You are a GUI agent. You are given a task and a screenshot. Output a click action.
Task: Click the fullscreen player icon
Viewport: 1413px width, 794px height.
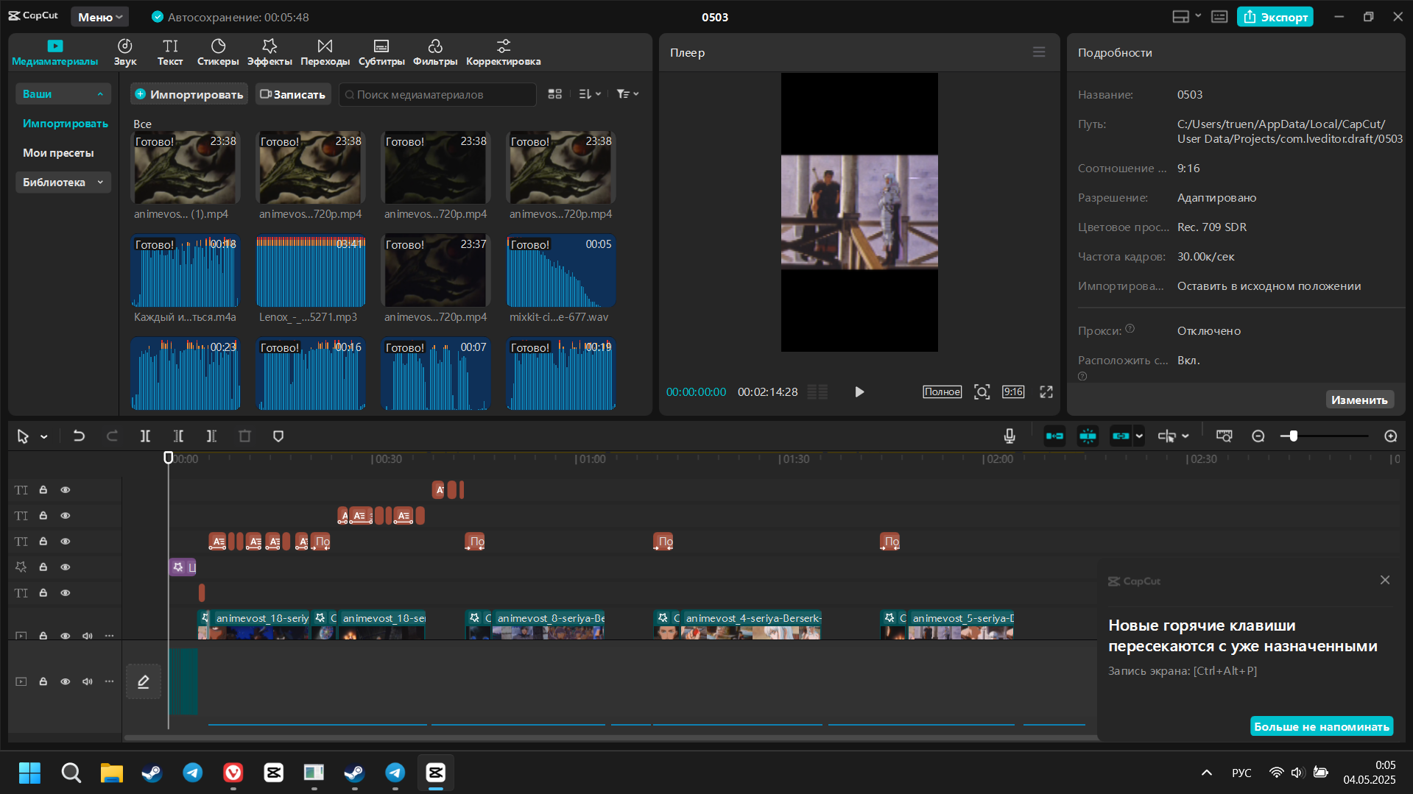(x=1046, y=392)
